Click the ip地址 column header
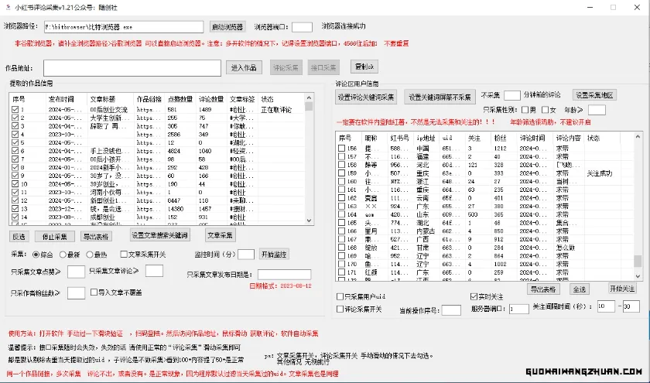 427,138
